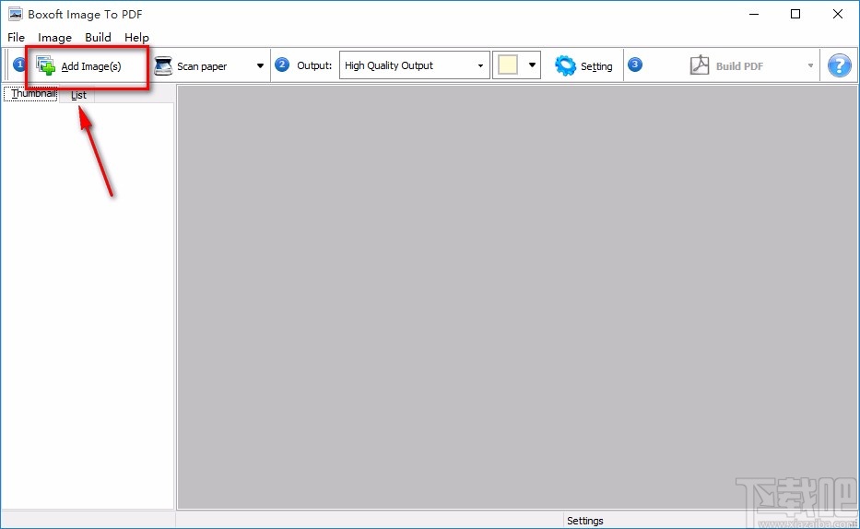
Task: Expand the Scan paper dropdown arrow
Action: pyautogui.click(x=260, y=65)
